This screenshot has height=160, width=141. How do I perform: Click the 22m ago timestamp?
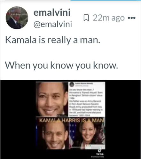click(x=109, y=18)
